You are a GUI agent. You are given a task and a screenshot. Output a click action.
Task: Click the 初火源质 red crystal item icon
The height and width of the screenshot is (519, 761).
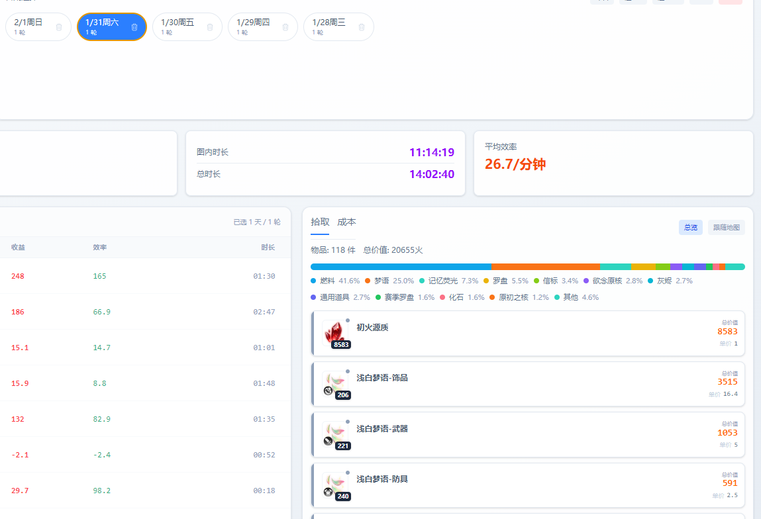335,332
